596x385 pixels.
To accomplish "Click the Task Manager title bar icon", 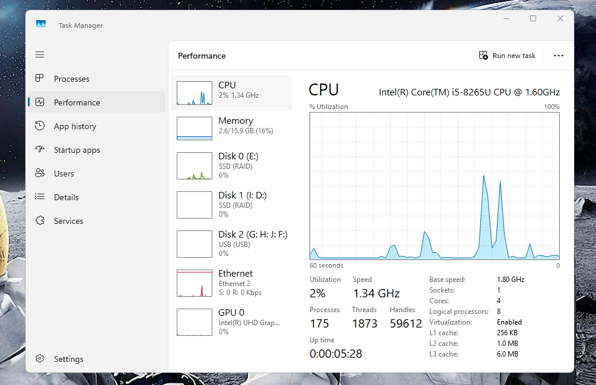I will point(41,24).
